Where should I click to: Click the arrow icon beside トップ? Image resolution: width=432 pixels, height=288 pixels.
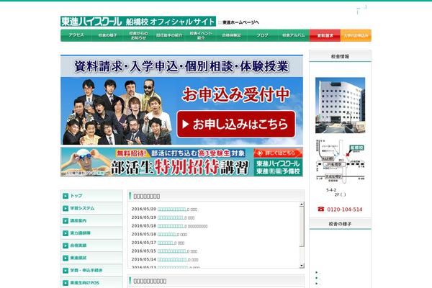click(66, 196)
